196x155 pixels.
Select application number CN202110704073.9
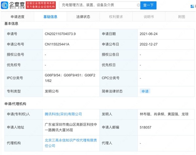60,34
